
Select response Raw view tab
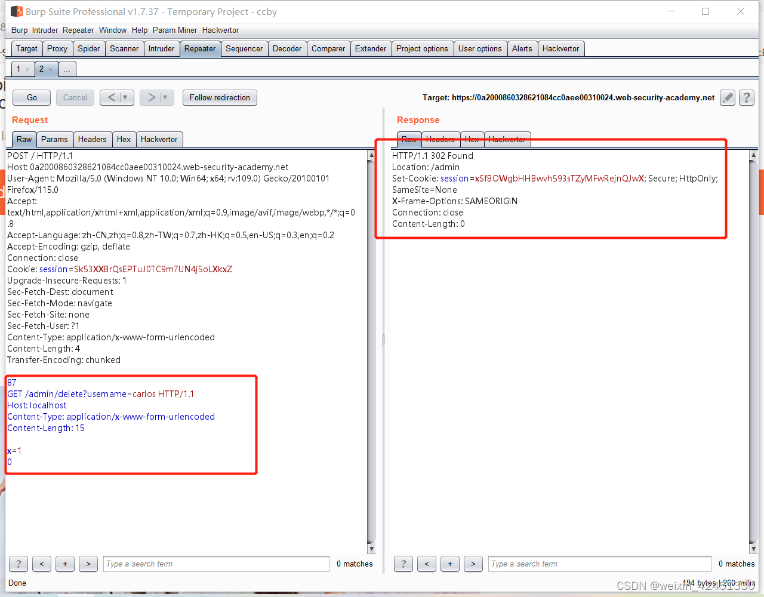coord(409,139)
